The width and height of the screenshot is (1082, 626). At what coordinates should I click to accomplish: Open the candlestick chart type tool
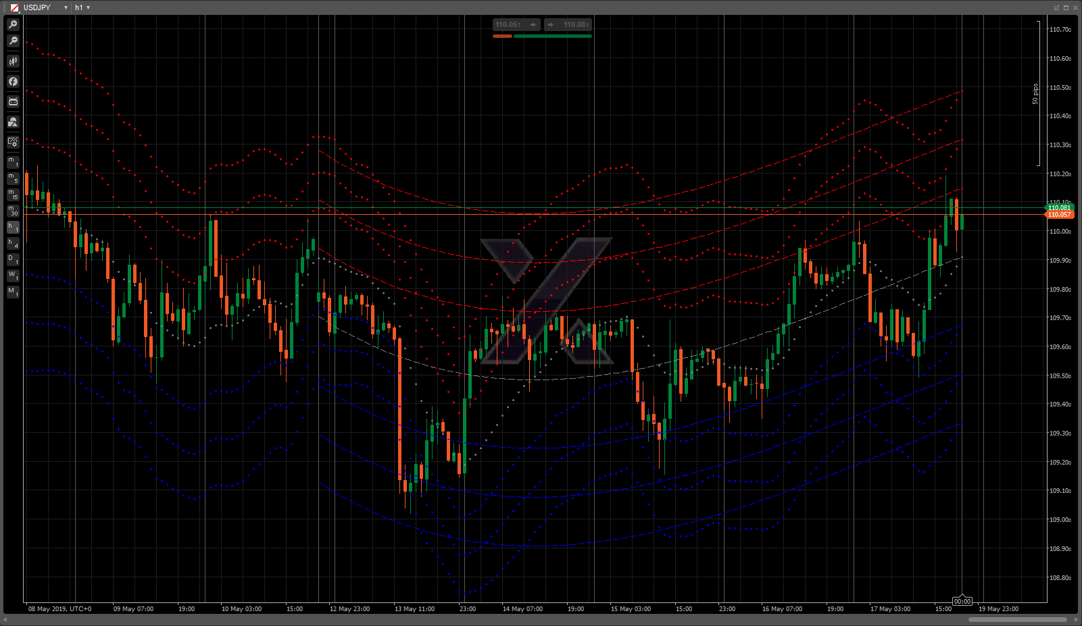[x=13, y=61]
